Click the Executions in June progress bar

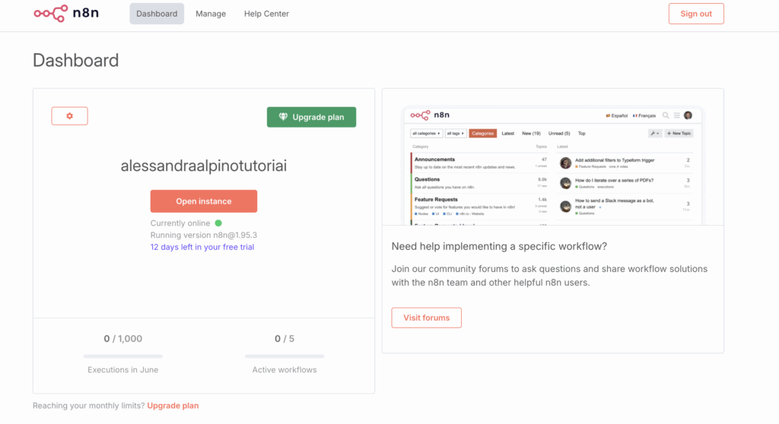coord(122,356)
